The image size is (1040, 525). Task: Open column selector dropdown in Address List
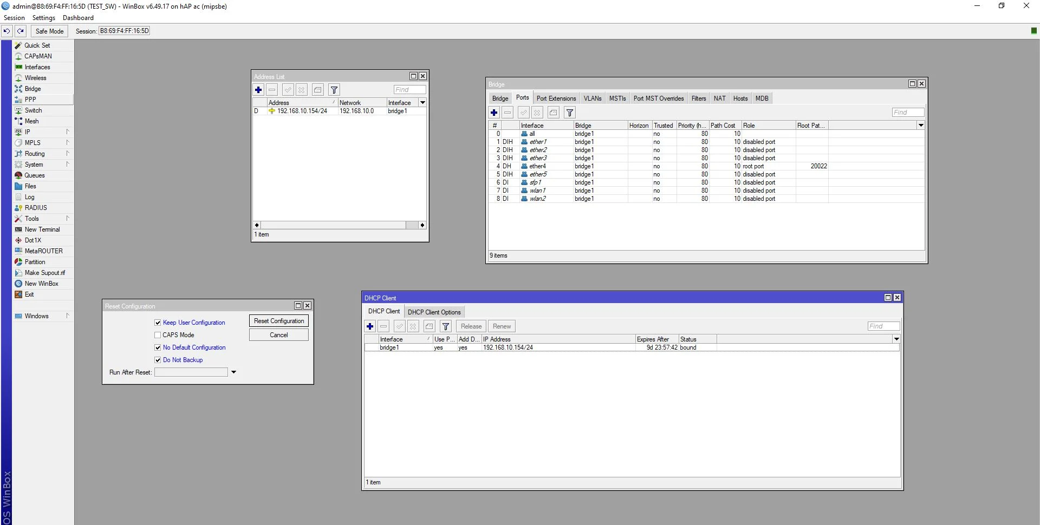422,103
